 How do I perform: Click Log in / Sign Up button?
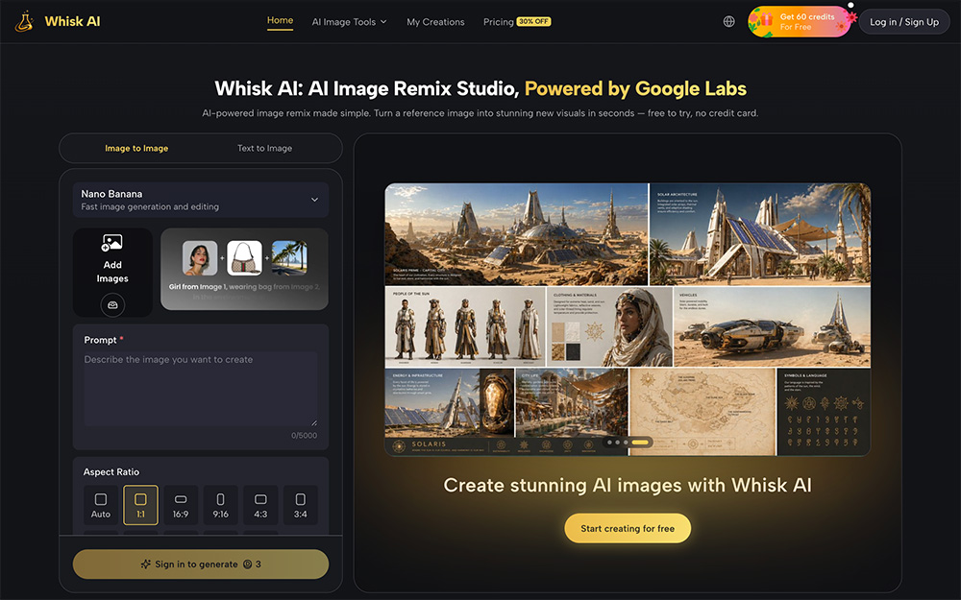click(x=904, y=22)
